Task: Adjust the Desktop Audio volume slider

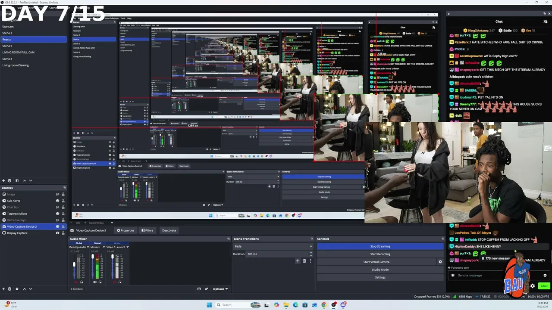Action: [x=74, y=265]
